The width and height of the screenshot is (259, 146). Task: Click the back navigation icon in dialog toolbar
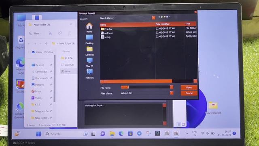(159, 17)
